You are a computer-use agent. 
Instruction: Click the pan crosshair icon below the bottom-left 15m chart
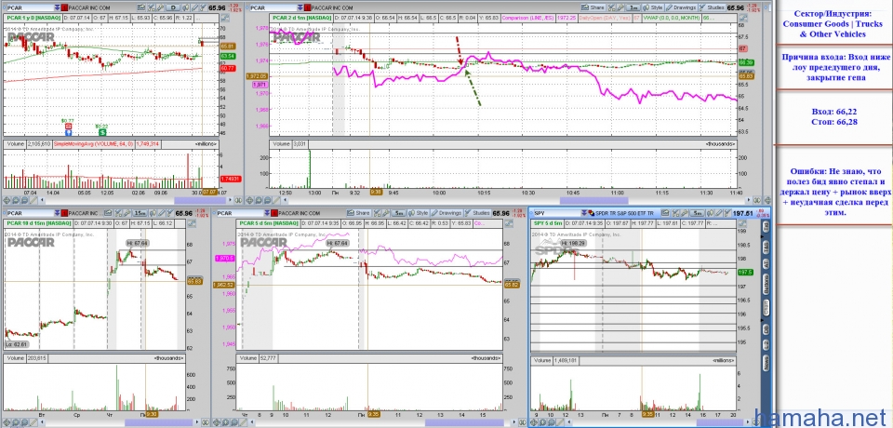7,422
